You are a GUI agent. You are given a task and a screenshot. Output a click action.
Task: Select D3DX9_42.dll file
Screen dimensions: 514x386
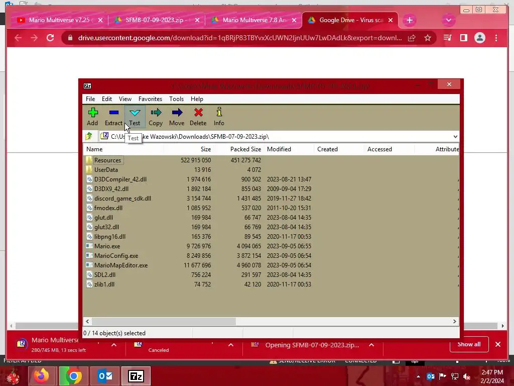(111, 189)
